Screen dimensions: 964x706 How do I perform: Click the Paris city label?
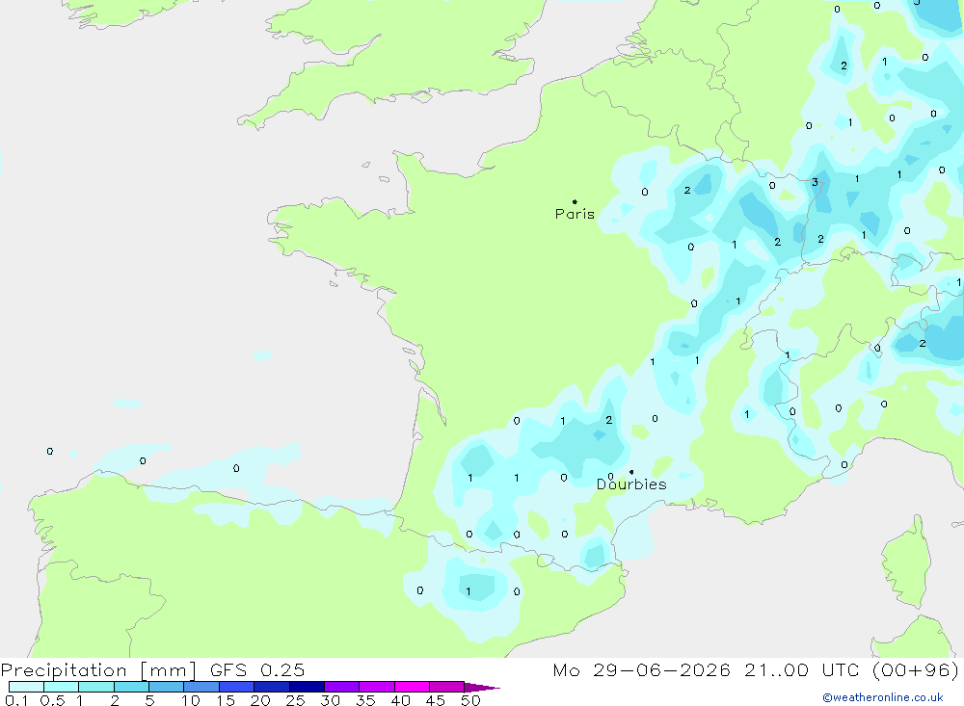(575, 214)
